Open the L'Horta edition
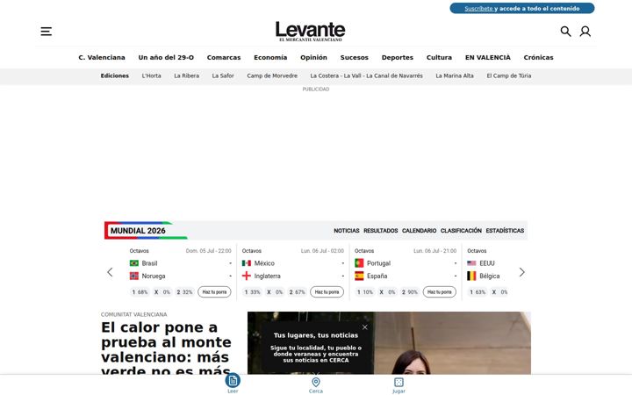The width and height of the screenshot is (632, 395). (x=151, y=75)
